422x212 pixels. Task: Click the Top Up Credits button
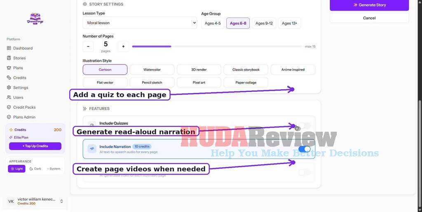(35, 146)
